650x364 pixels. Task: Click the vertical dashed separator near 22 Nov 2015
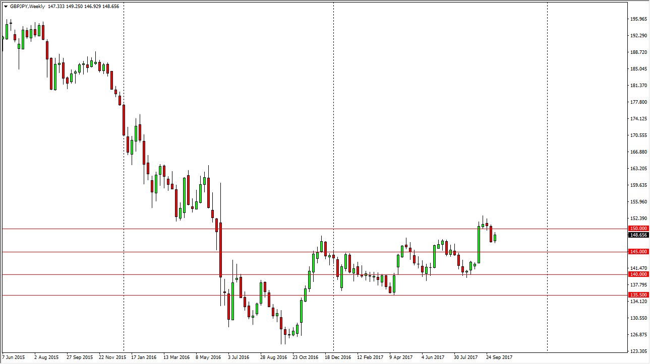pos(124,176)
